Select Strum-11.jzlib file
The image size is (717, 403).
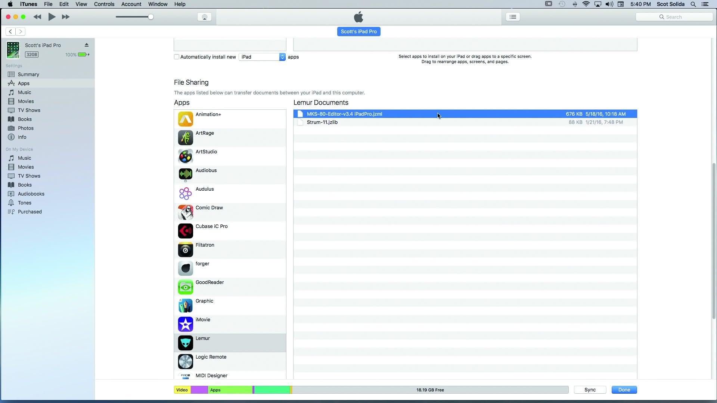click(x=465, y=122)
